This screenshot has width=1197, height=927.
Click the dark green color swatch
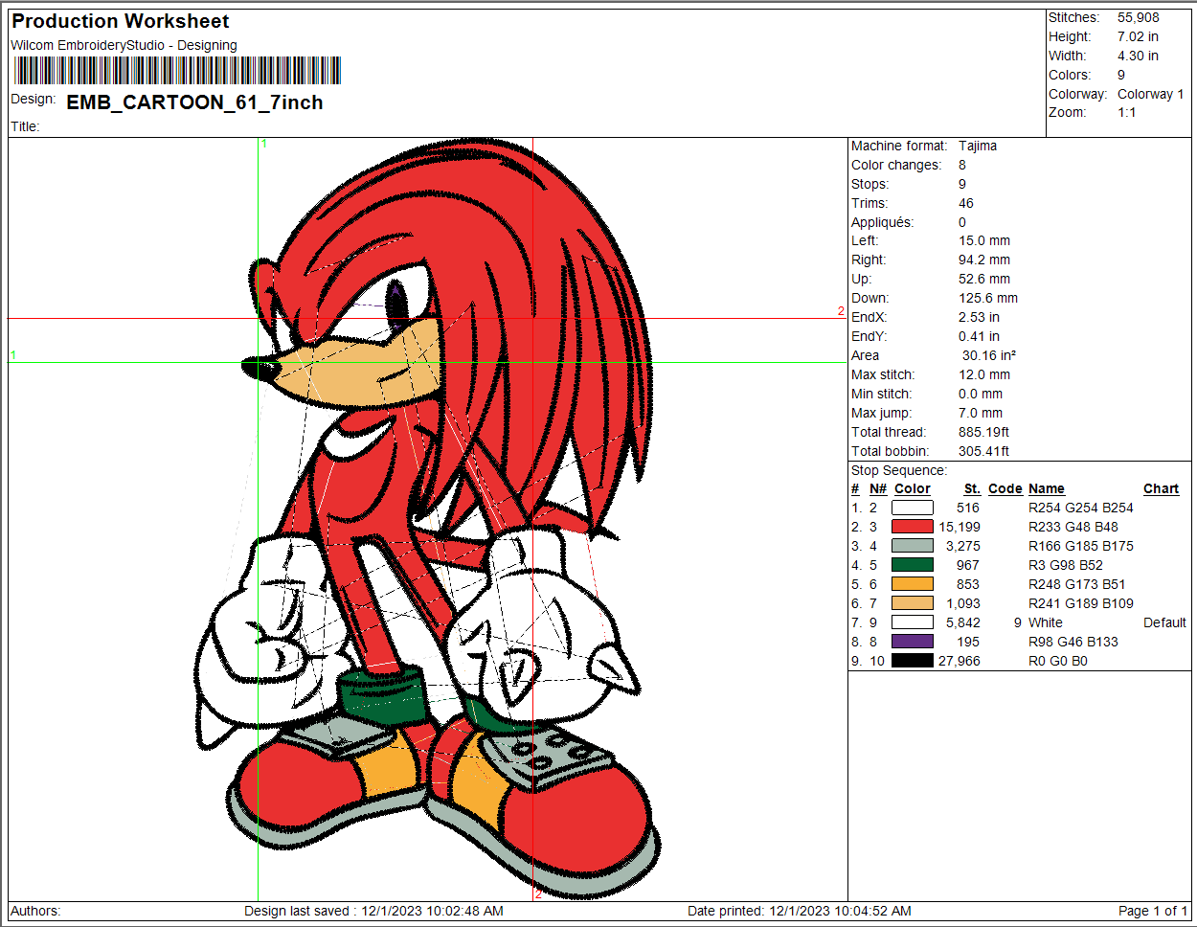(912, 565)
